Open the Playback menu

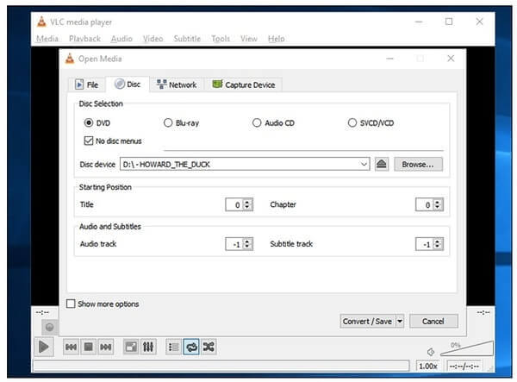coord(84,39)
